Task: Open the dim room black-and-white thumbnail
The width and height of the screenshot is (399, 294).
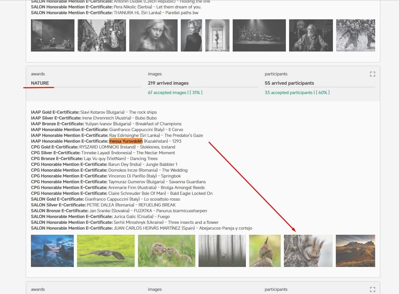Action: 53,35
